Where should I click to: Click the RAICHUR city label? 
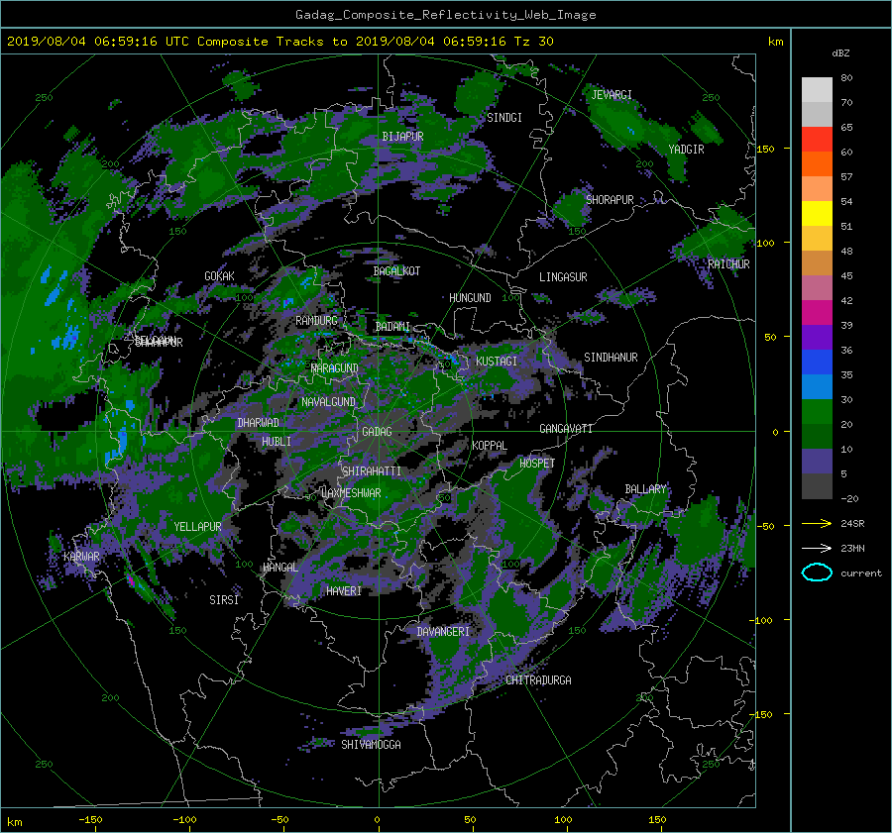pos(728,263)
